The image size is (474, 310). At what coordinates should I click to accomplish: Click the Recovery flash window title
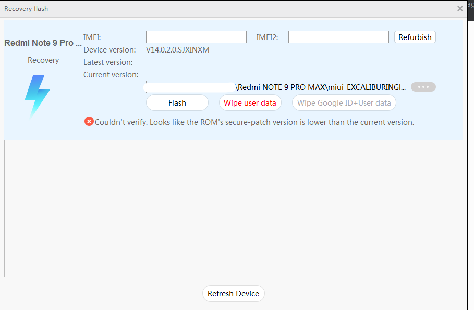point(26,9)
